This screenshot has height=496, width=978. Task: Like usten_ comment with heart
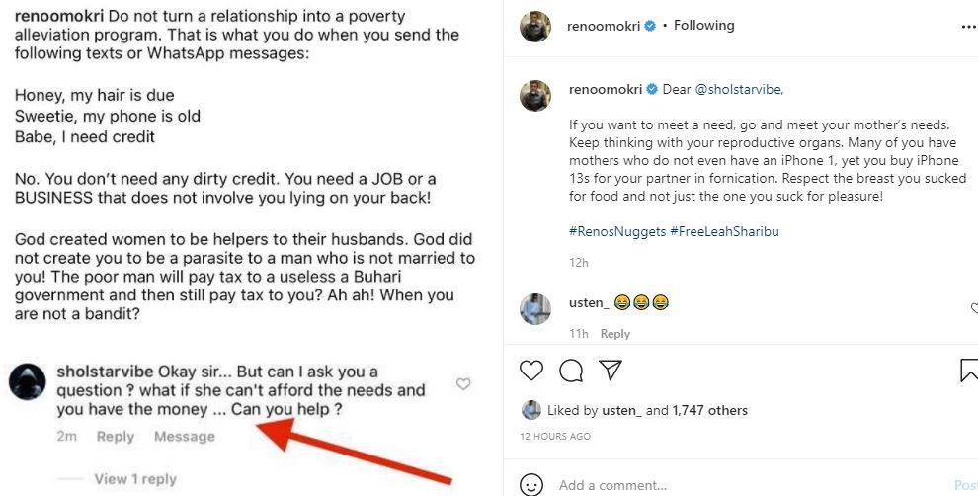[973, 308]
